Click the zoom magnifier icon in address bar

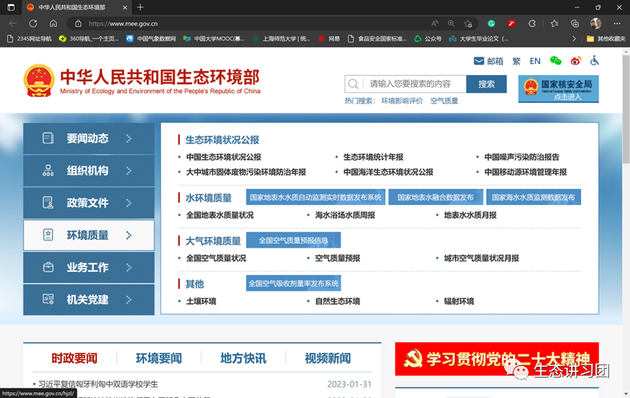point(452,23)
